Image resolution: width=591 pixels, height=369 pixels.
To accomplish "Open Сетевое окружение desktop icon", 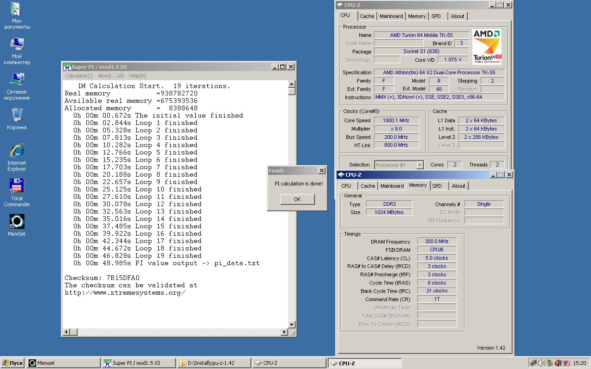I will tap(17, 86).
